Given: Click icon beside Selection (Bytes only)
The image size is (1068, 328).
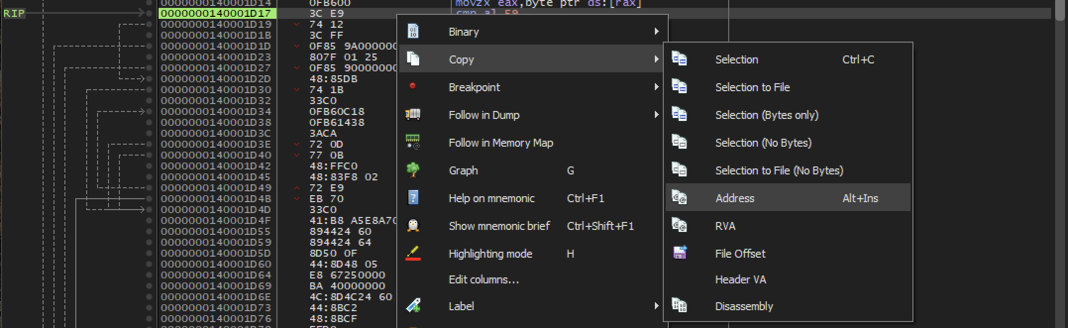Looking at the screenshot, I should (x=679, y=114).
